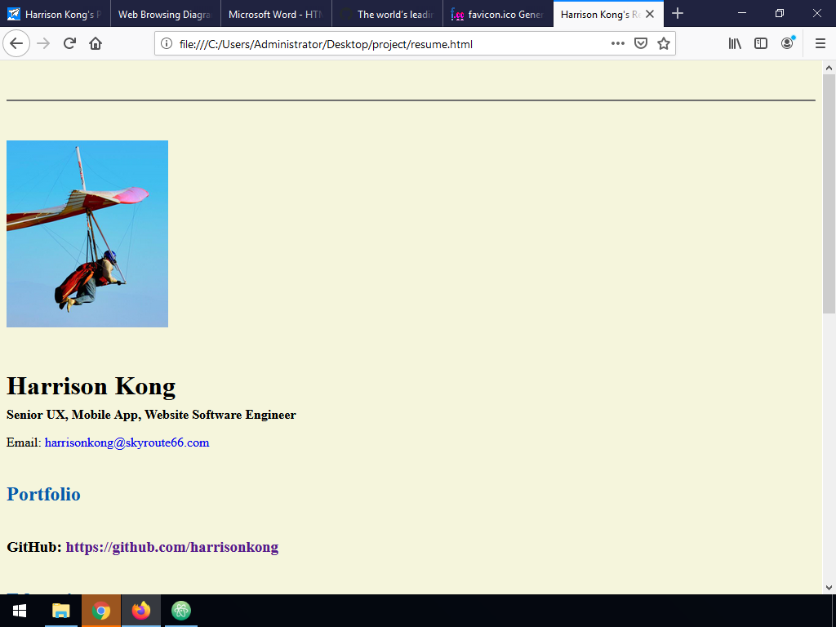
Task: Switch to Web Browsing Diagram tab
Action: [166, 14]
